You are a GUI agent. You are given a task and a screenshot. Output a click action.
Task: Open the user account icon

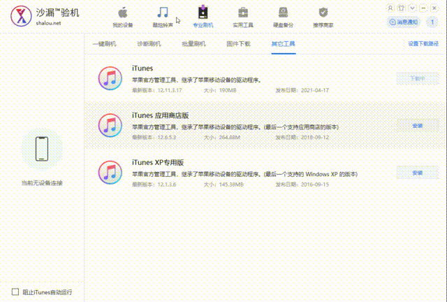pyautogui.click(x=390, y=8)
